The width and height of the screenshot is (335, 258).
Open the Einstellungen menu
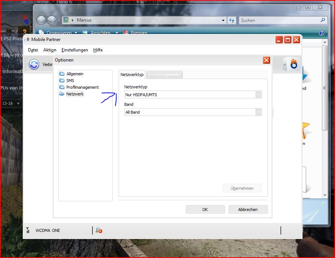[75, 50]
